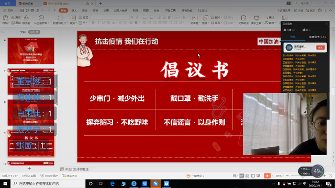Select slide 6 thumbnail in panel
The width and height of the screenshot is (335, 188).
[31, 51]
